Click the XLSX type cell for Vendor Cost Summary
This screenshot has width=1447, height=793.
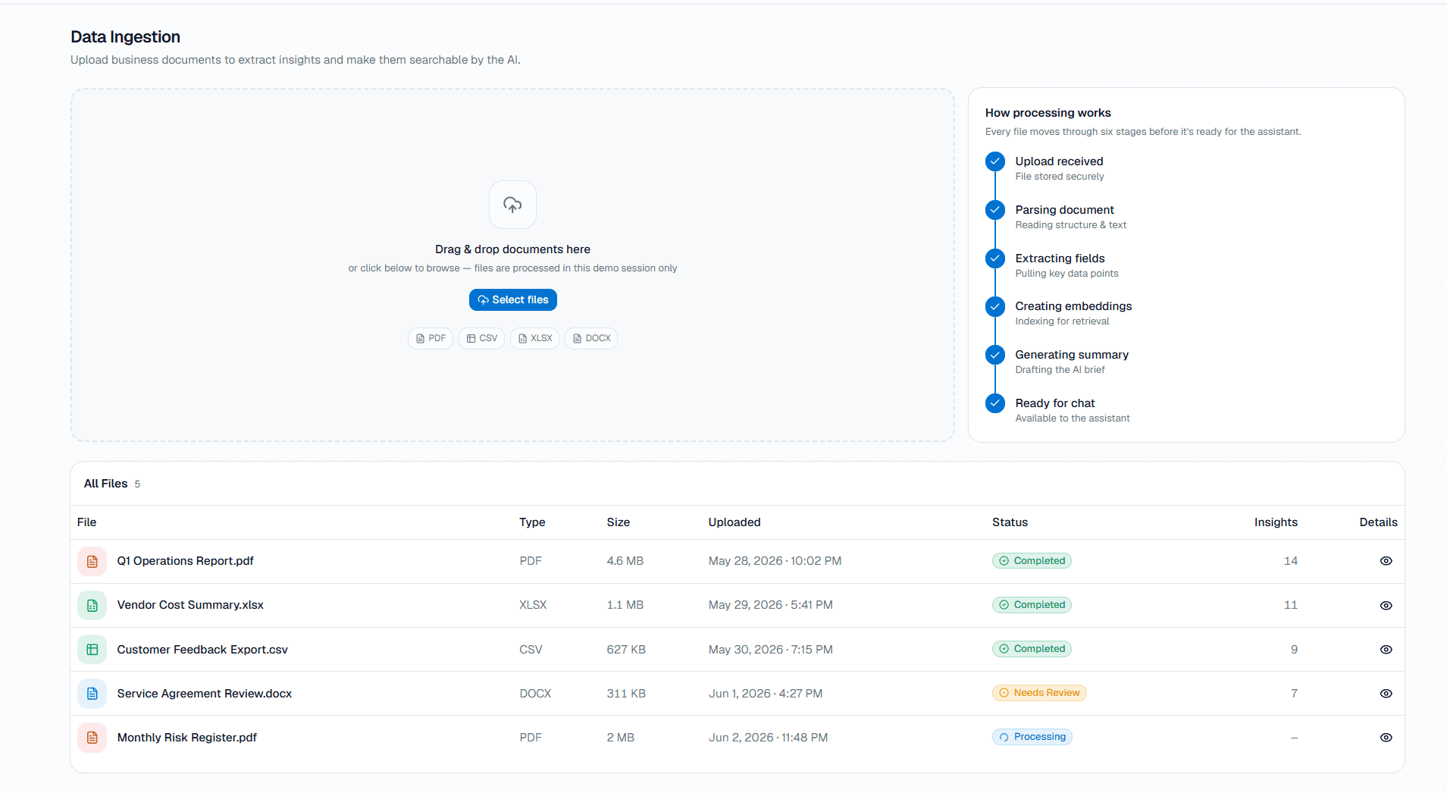533,605
